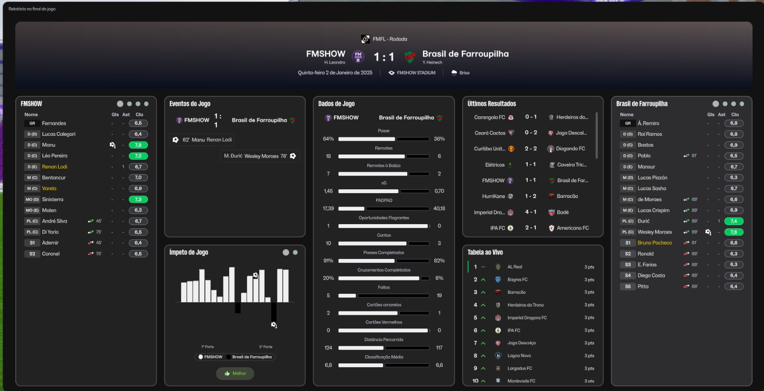The height and width of the screenshot is (391, 764).
Task: Click the goal ball icon for Manu 62'
Action: tap(175, 140)
